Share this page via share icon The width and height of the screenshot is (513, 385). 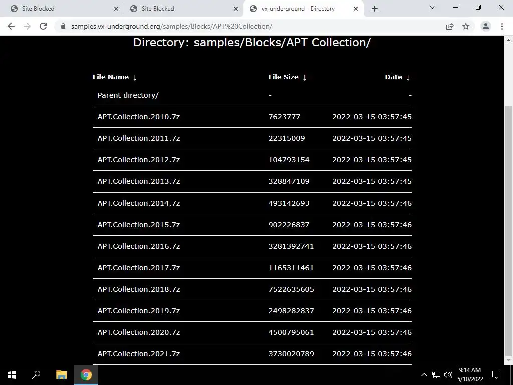[450, 26]
